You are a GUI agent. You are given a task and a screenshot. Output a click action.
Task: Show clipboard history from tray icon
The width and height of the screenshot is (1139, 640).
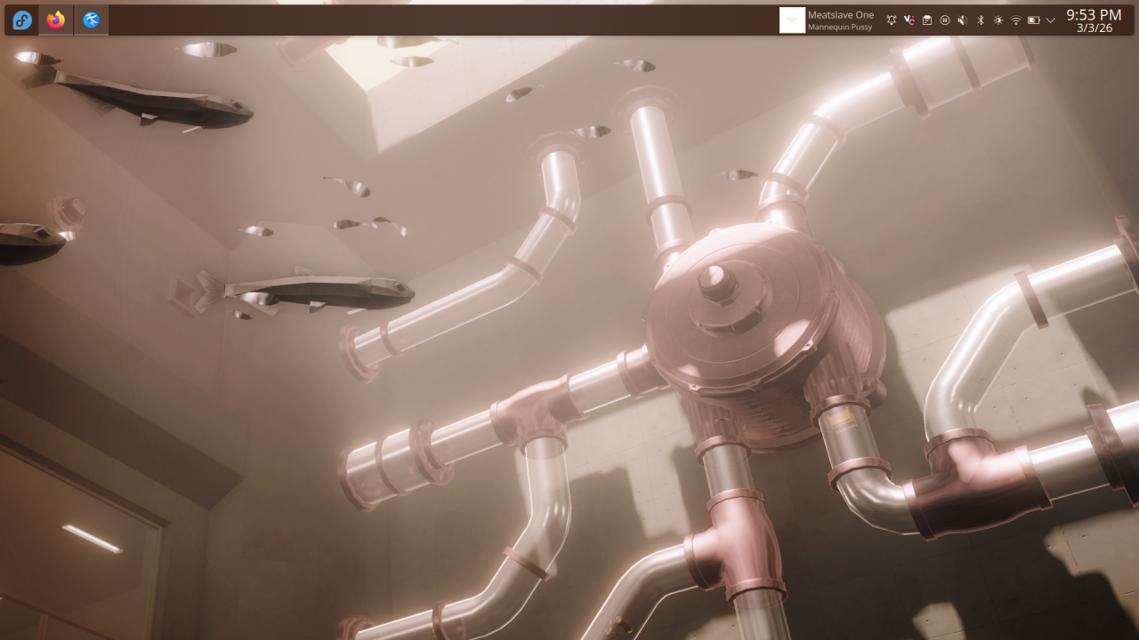tap(926, 20)
